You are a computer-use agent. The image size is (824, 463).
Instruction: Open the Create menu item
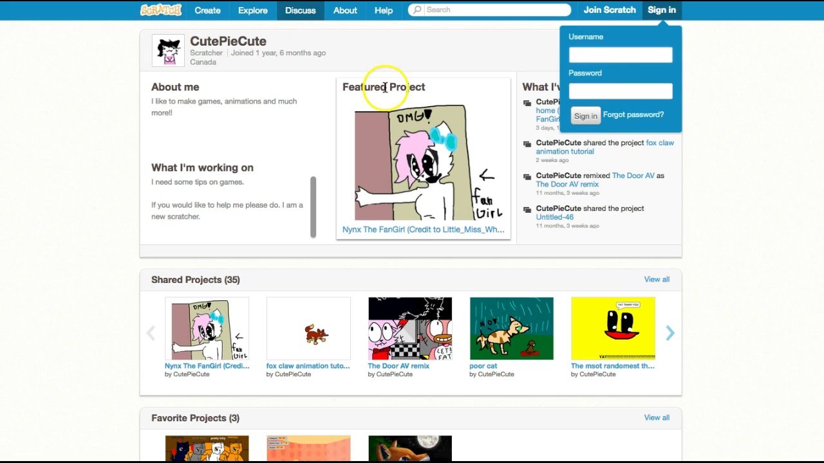(207, 10)
